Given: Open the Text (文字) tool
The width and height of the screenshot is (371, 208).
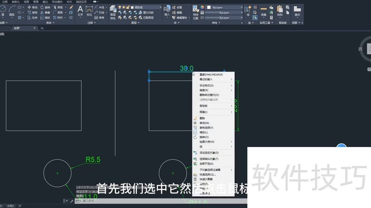Looking at the screenshot, I should [x=80, y=11].
